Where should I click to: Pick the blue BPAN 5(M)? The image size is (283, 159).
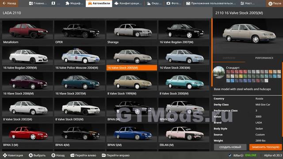132,136
